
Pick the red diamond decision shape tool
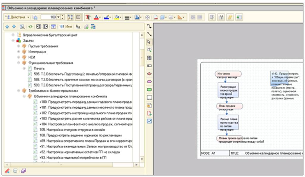coord(150,73)
